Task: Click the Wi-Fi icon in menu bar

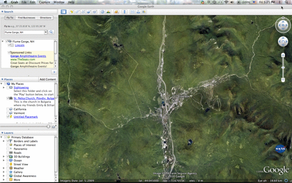Action: click(x=226, y=2)
